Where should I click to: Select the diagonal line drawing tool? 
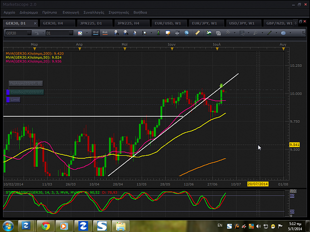(x=269, y=33)
